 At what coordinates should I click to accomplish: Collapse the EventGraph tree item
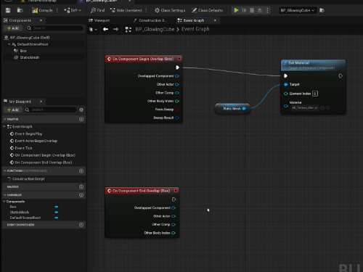(4, 126)
